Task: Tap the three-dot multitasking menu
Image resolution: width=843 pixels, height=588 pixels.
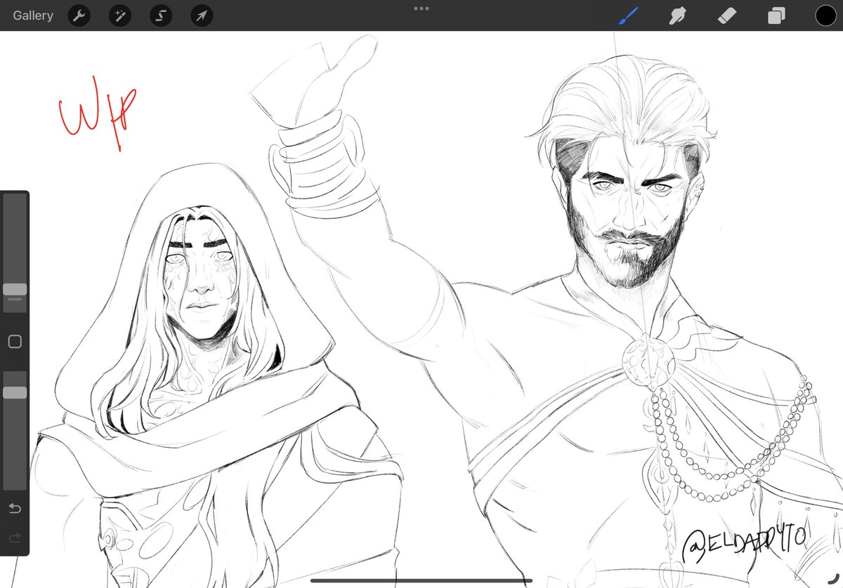Action: pos(421,8)
